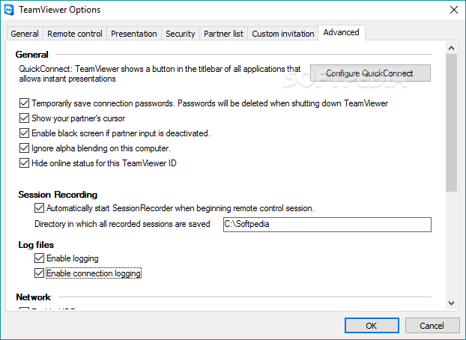Uncheck Temporarily save connection passwords
This screenshot has width=466, height=340.
[24, 103]
